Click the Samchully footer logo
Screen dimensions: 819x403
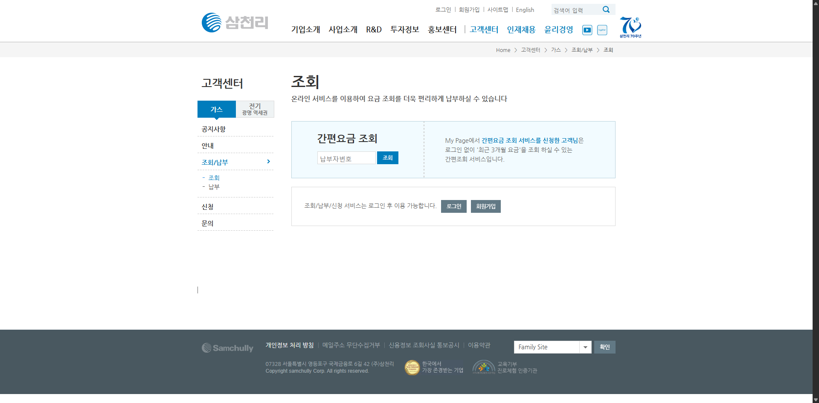tap(227, 348)
